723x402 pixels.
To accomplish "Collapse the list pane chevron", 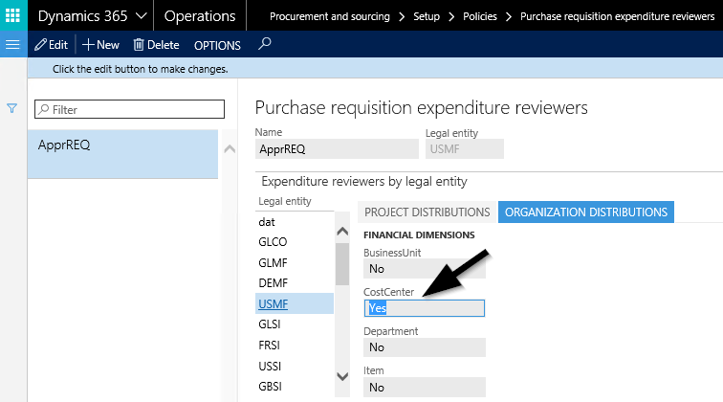I will pyautogui.click(x=229, y=149).
